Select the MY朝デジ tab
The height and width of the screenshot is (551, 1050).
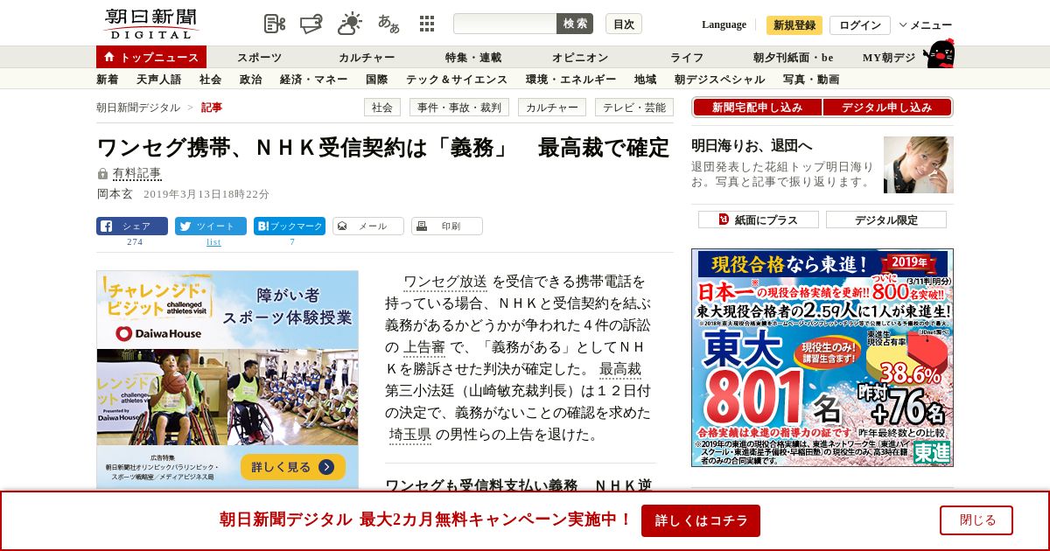(889, 57)
